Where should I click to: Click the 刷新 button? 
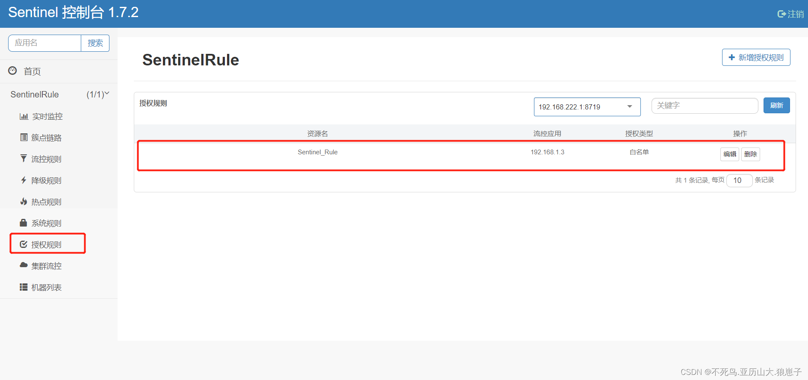(776, 105)
